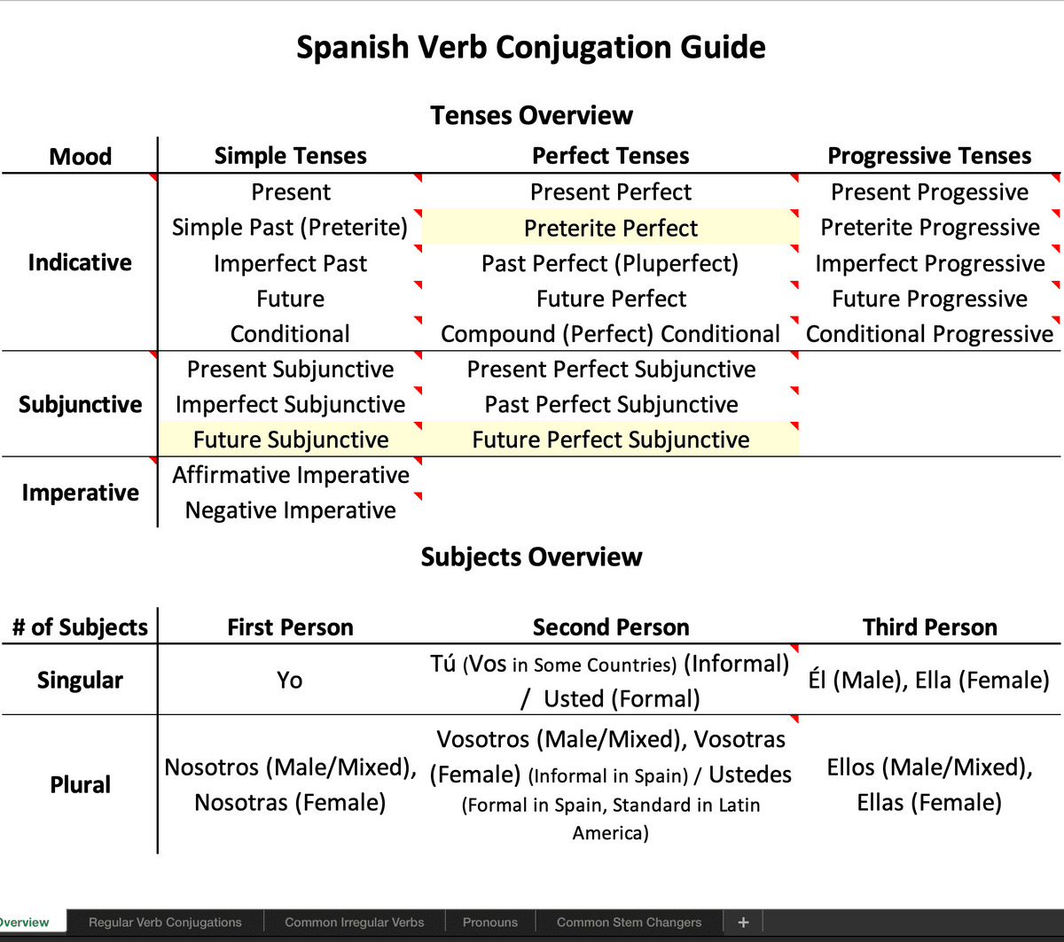The width and height of the screenshot is (1064, 942).
Task: Go to the Pronouns sheet tab
Action: point(490,923)
